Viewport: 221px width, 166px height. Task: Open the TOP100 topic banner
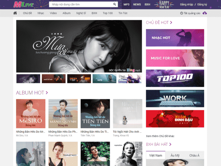click(x=175, y=78)
